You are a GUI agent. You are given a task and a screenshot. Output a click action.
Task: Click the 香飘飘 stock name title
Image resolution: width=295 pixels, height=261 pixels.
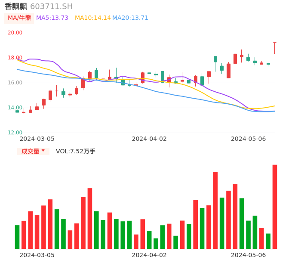[16, 6]
